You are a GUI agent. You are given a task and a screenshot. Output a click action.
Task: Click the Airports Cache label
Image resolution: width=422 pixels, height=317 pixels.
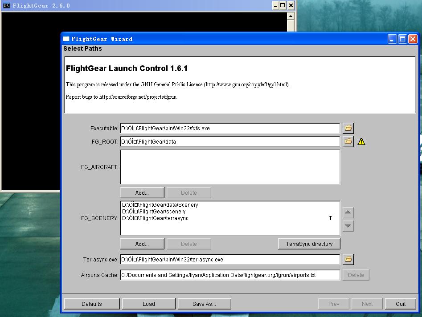click(x=99, y=275)
